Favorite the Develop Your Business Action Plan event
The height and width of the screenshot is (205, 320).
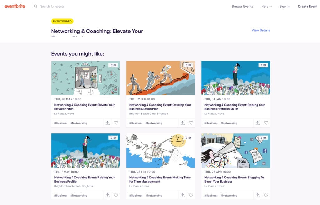coord(191,123)
